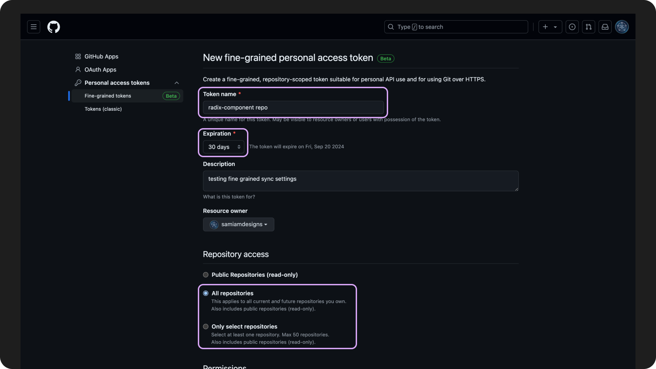Open the Resource owner samiamdesigns dropdown
This screenshot has width=656, height=369.
[238, 224]
